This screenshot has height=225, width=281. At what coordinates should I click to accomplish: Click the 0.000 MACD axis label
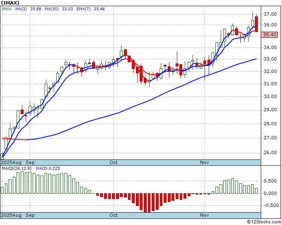click(270, 193)
